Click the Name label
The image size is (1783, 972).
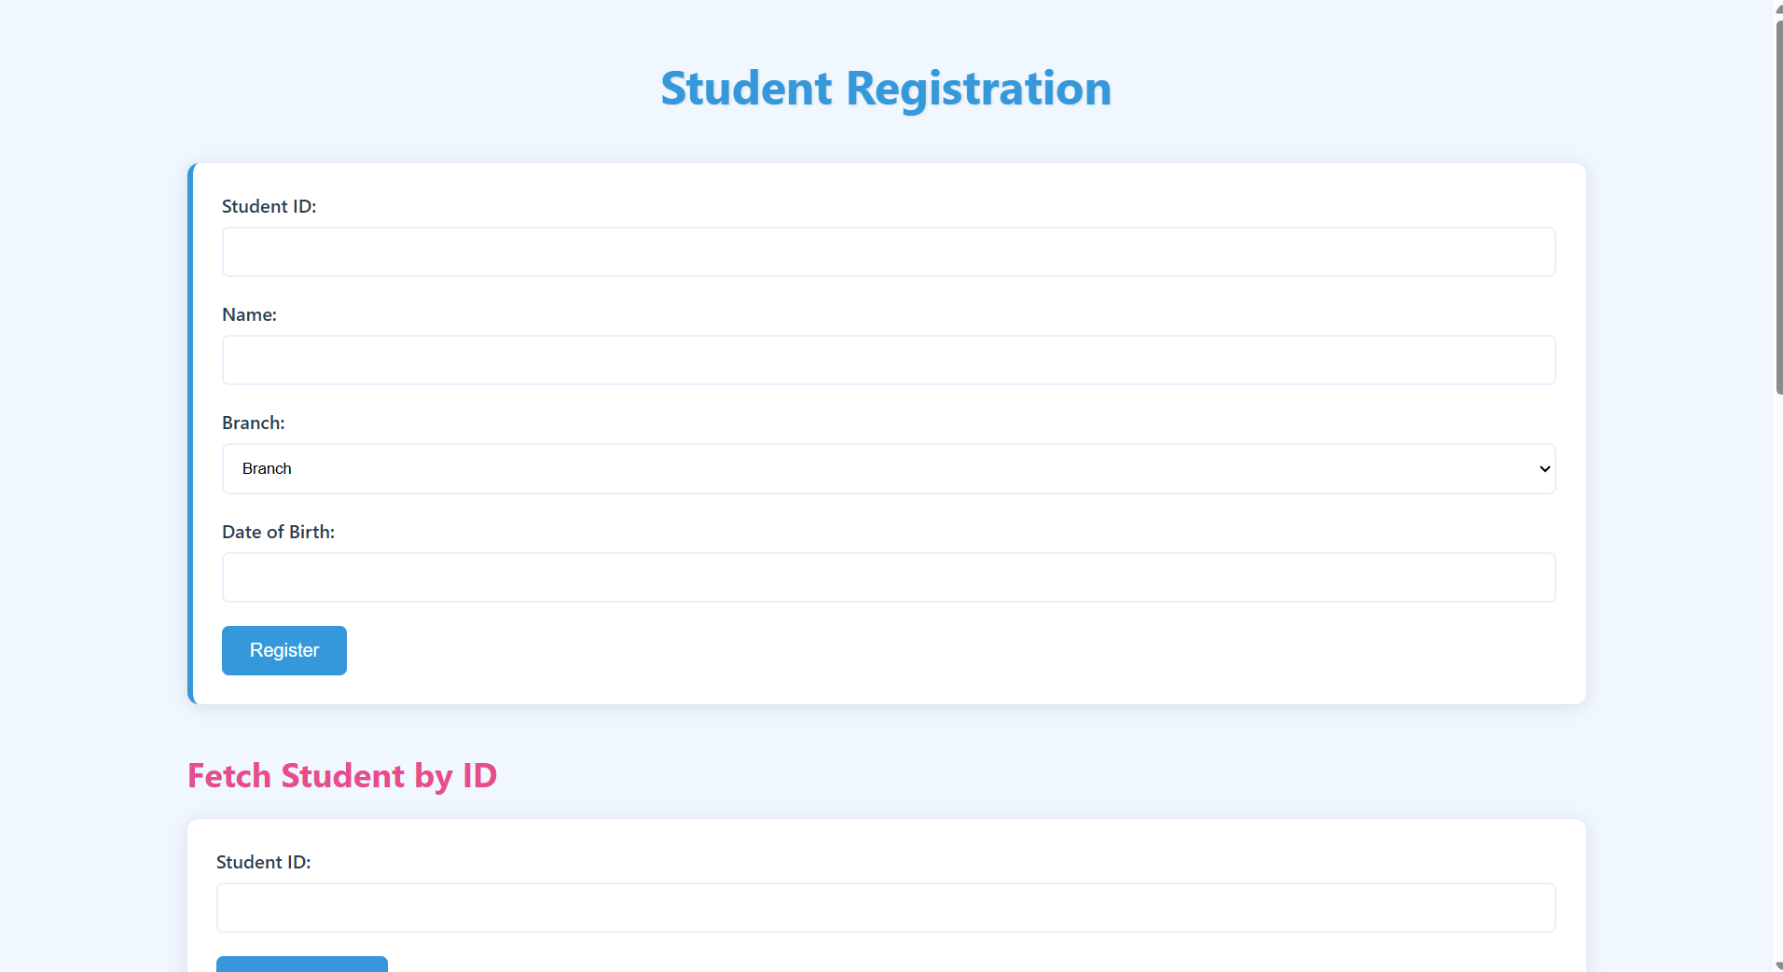tap(248, 314)
